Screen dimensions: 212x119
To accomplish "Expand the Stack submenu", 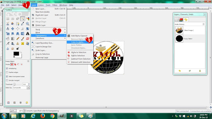I will click(49, 29).
